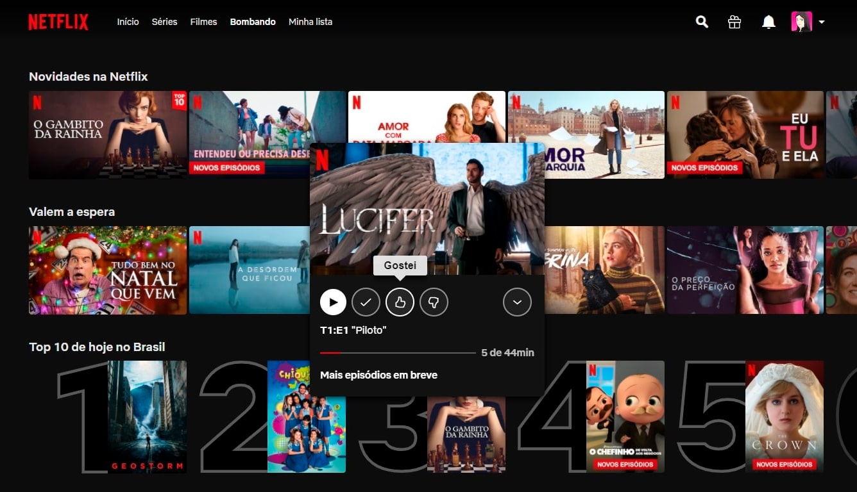
Task: Expand more info chevron on Lucifer card
Action: [x=517, y=302]
